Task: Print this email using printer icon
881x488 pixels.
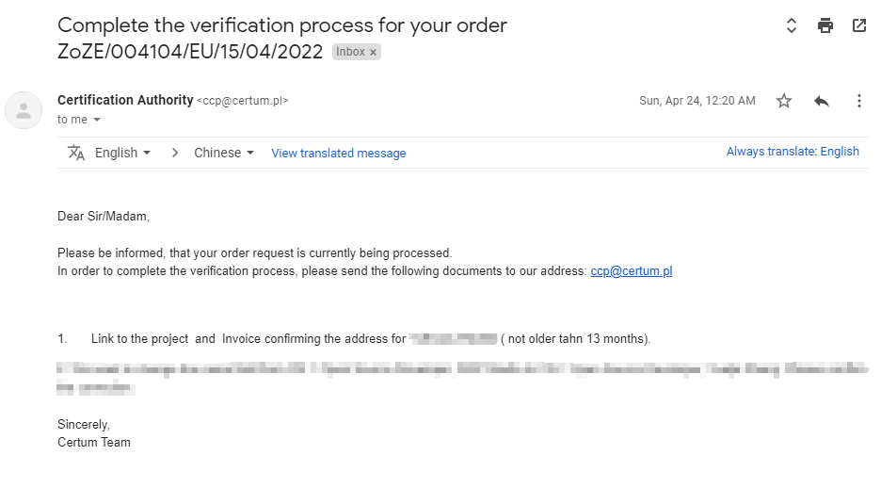Action: [825, 25]
